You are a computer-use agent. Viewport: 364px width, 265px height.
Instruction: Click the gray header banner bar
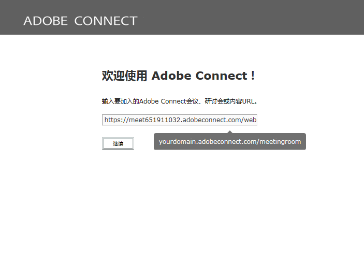pos(259,17)
